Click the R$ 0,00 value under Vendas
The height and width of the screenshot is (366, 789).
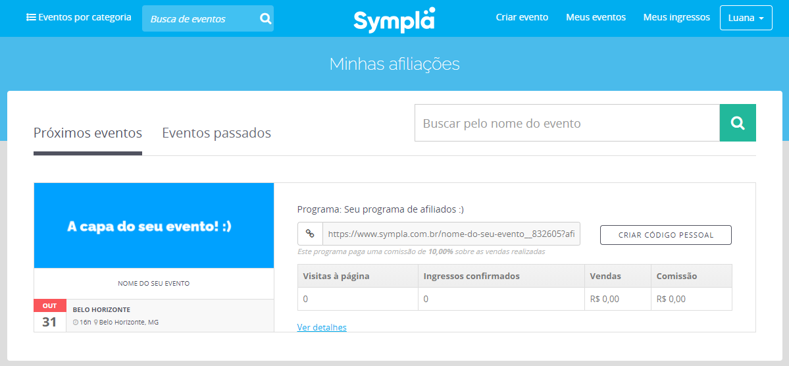tap(604, 299)
